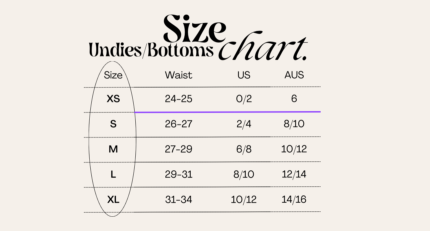430x231 pixels.
Task: Click the S size row label
Action: pyautogui.click(x=113, y=124)
